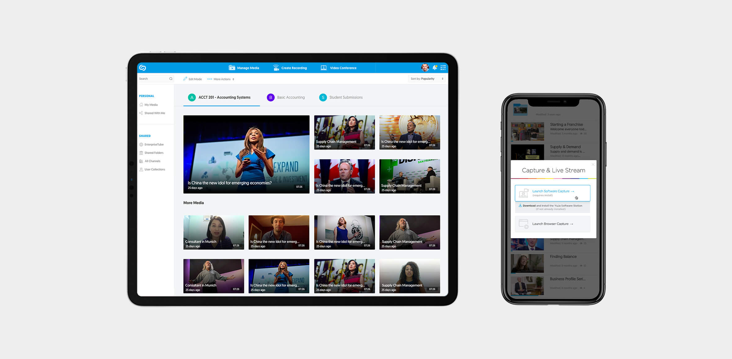This screenshot has height=359, width=732.
Task: Click Launch Browser Capture on phone
Action: pos(553,224)
